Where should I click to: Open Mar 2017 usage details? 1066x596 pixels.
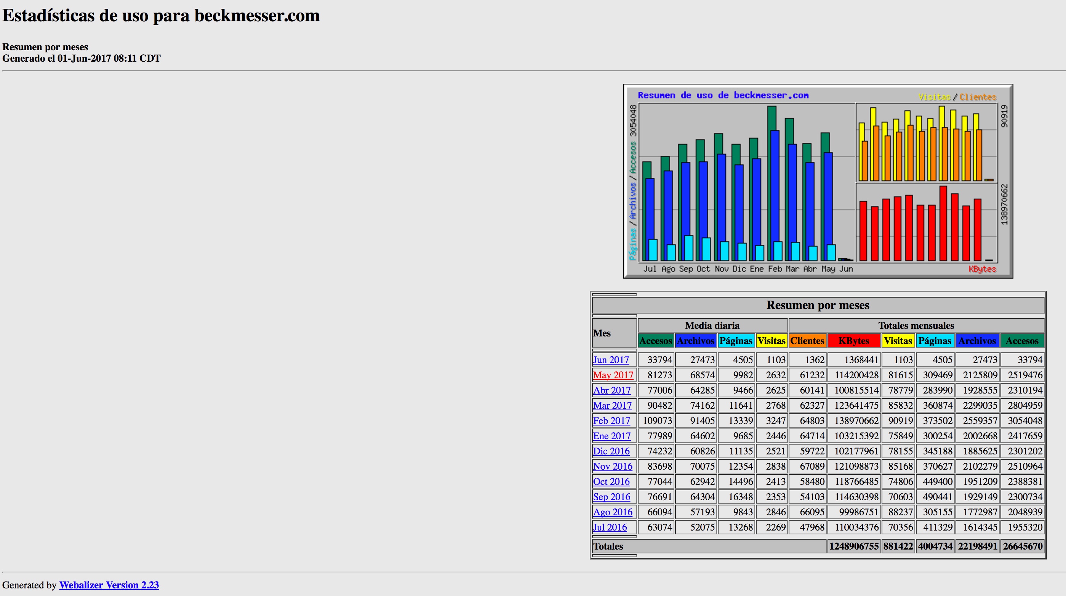612,405
